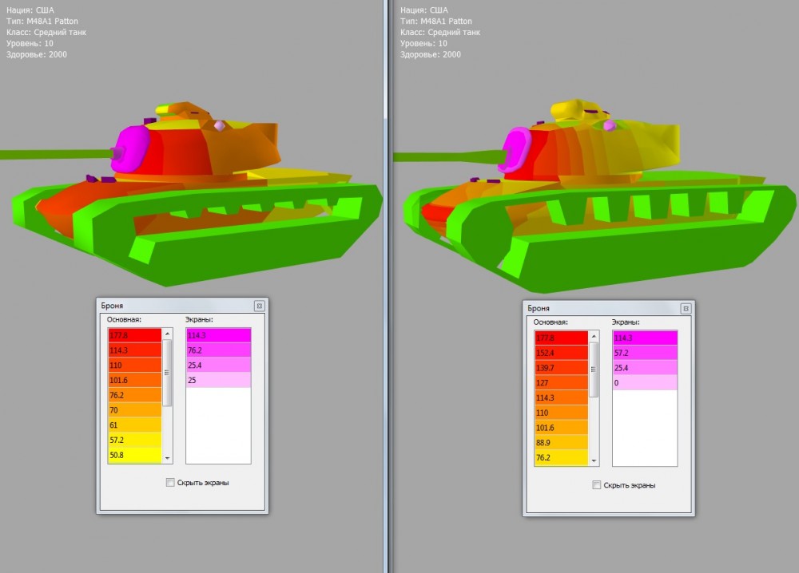Choose the 25 entry under Экраны

[218, 380]
